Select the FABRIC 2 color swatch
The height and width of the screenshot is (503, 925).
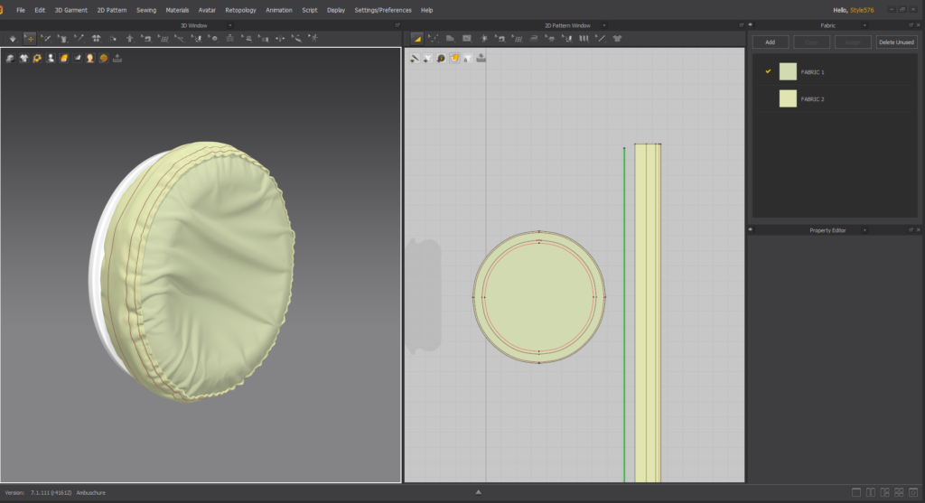pos(788,98)
